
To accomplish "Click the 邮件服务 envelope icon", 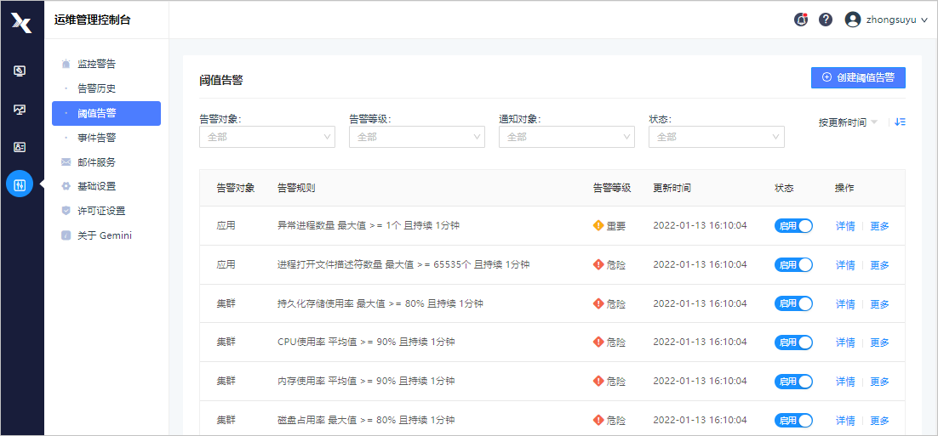I will (x=66, y=161).
